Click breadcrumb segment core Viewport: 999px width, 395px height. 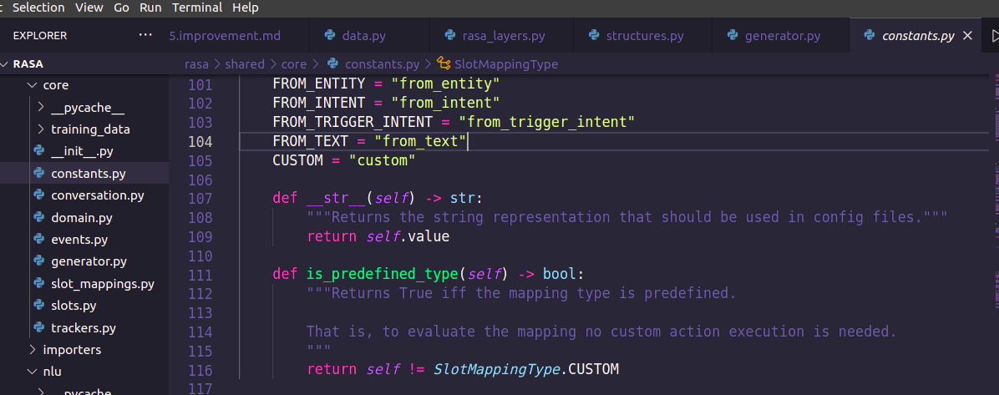coord(294,64)
